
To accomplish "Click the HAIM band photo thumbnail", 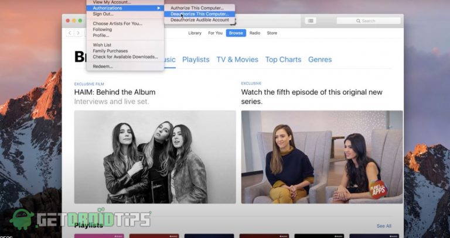I will (x=155, y=157).
